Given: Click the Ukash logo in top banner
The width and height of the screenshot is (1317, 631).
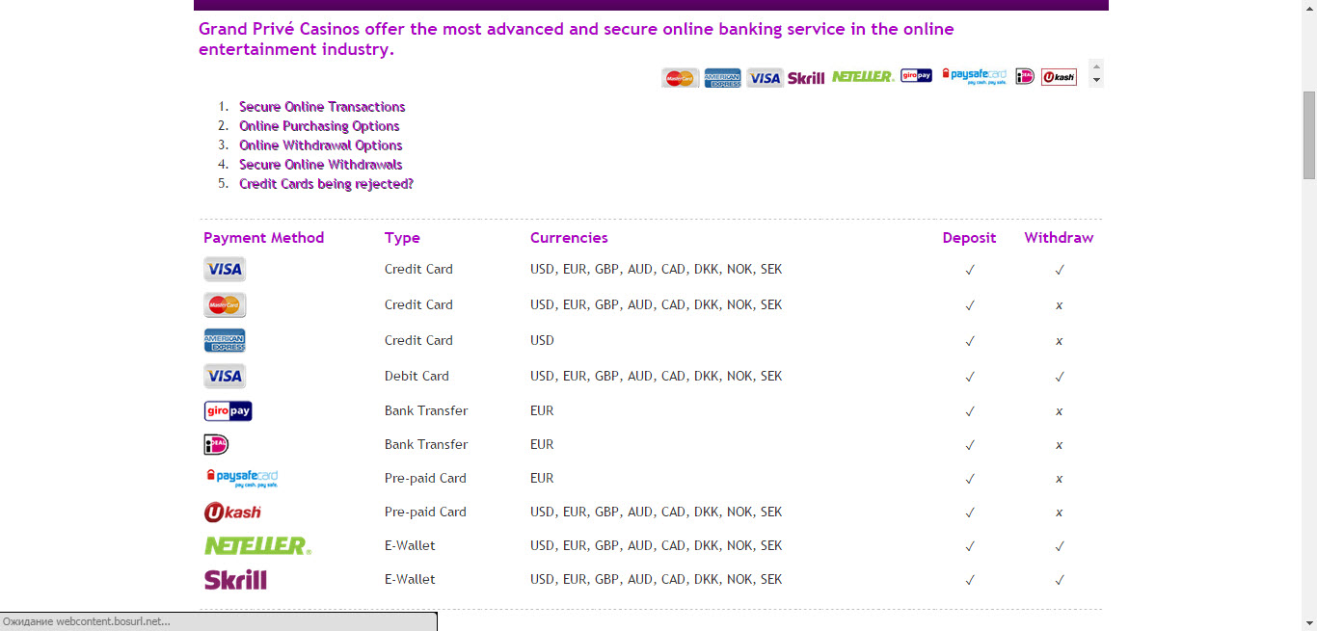Looking at the screenshot, I should [1059, 77].
